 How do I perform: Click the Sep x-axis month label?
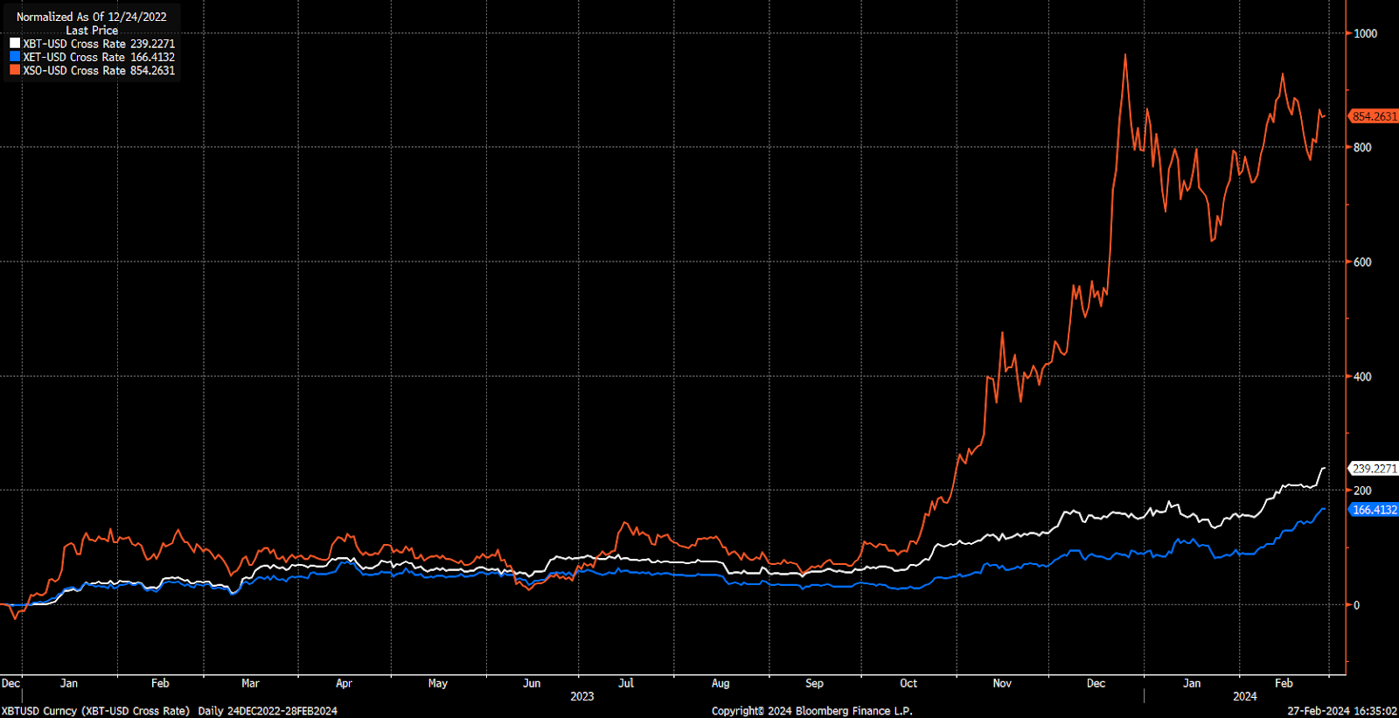click(x=814, y=683)
